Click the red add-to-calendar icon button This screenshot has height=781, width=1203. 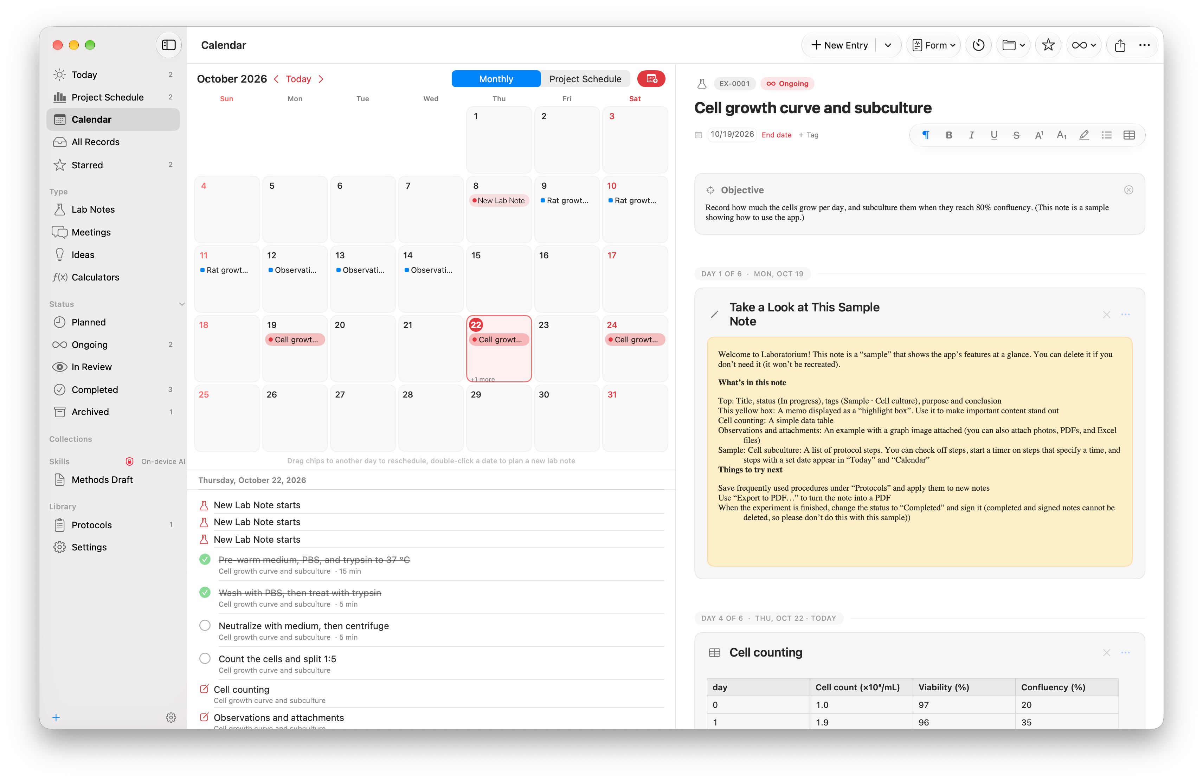click(x=651, y=79)
